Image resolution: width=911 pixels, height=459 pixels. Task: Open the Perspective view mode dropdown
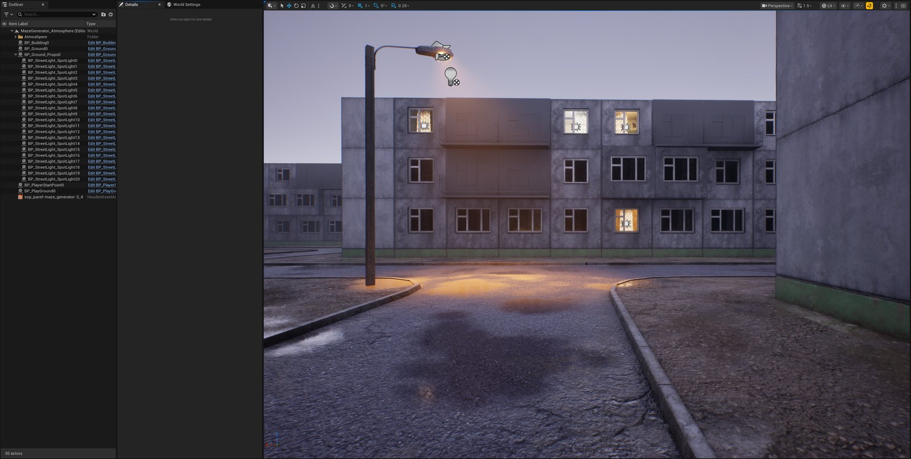tap(777, 6)
